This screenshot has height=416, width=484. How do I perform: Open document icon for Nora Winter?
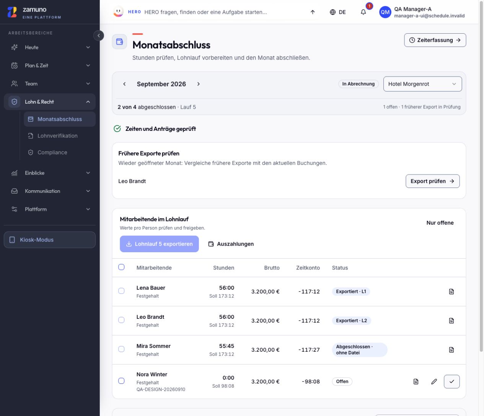[416, 382]
